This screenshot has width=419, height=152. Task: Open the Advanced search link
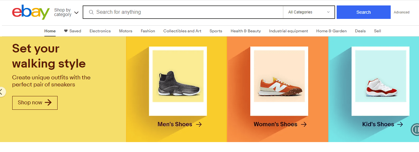402,12
